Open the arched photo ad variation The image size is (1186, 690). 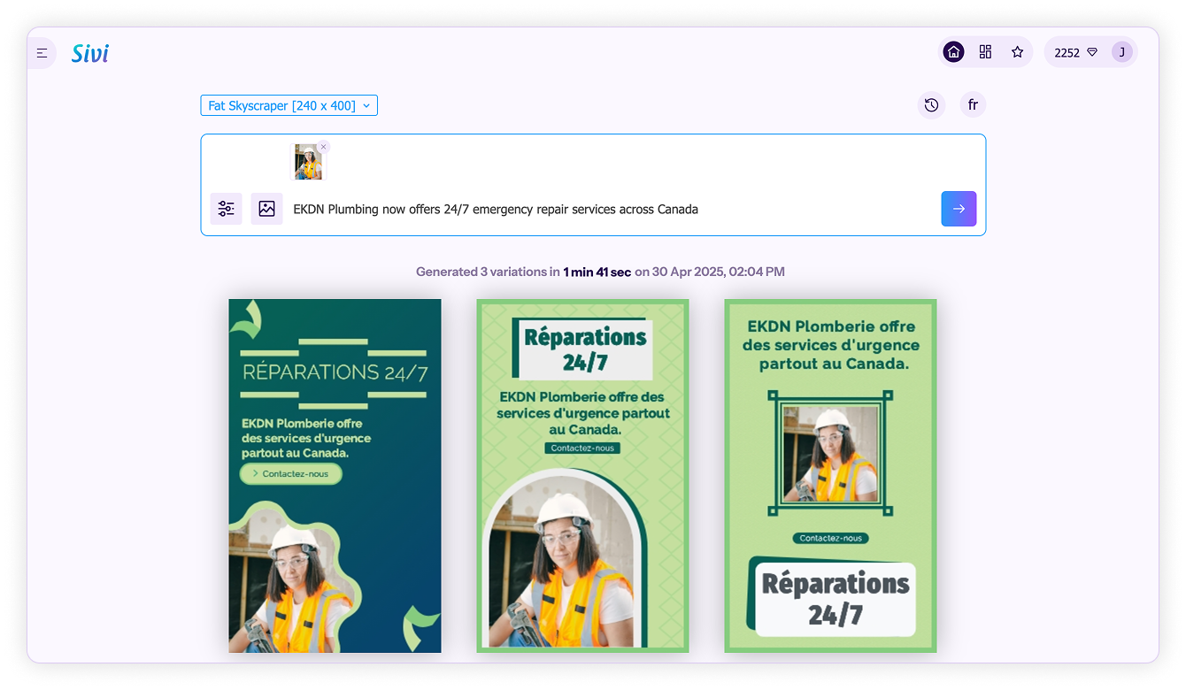[x=582, y=476]
